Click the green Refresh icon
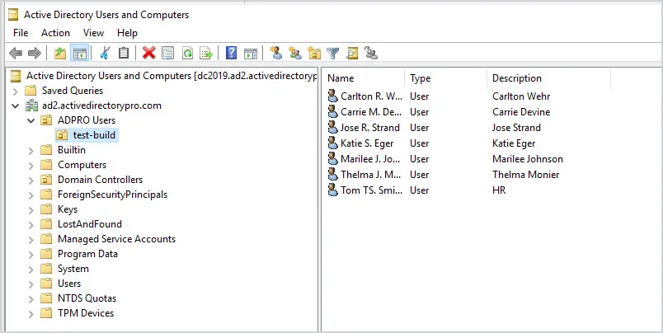Image resolution: width=663 pixels, height=333 pixels. click(x=187, y=54)
